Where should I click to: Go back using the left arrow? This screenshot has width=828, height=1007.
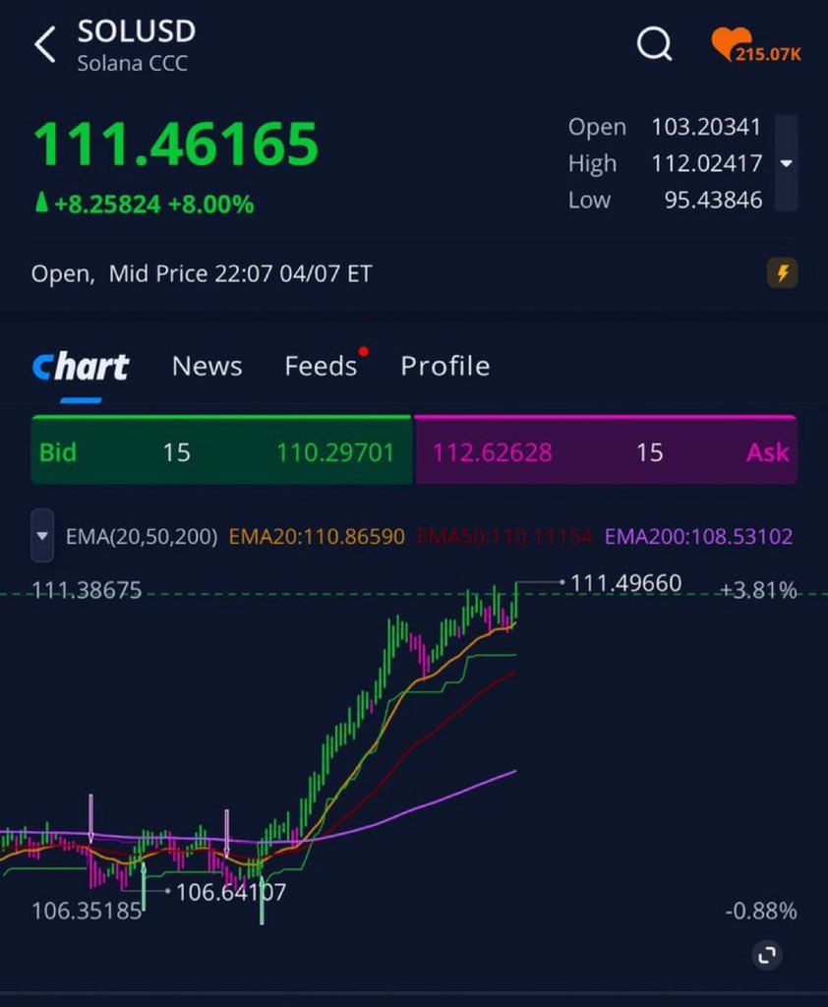(x=45, y=45)
